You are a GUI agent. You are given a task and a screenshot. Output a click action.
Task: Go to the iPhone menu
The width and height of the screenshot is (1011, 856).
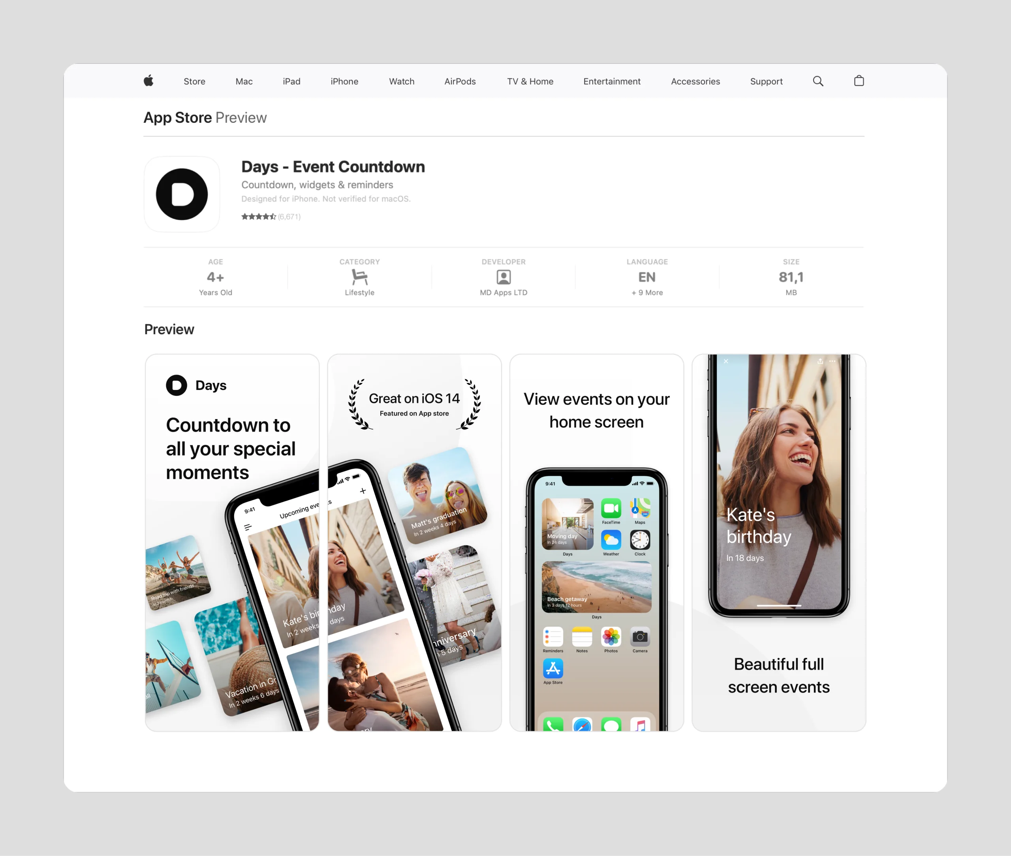tap(344, 82)
